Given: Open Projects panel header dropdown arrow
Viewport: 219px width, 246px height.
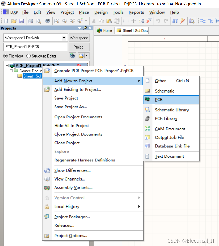Looking at the screenshot, I should coord(80,28).
